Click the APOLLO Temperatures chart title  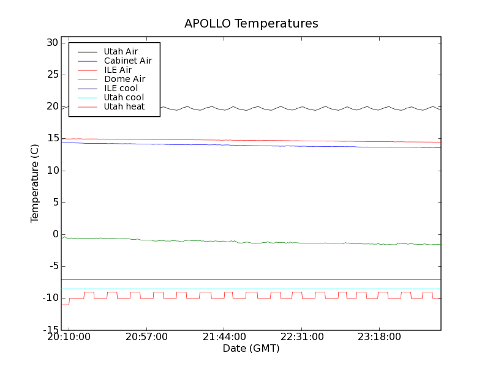251,24
